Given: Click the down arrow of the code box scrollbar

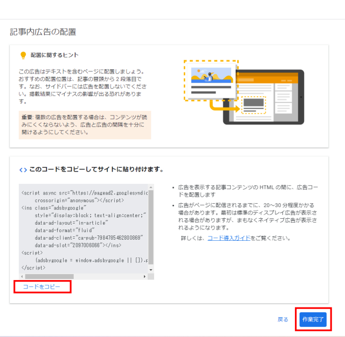Looking at the screenshot, I should click(151, 270).
